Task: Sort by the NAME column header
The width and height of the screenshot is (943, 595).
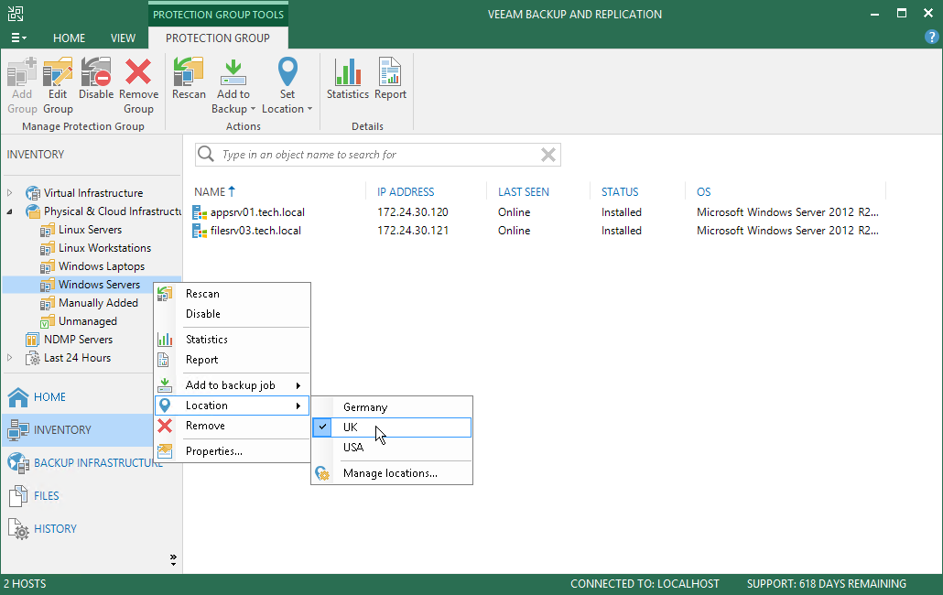Action: tap(210, 192)
